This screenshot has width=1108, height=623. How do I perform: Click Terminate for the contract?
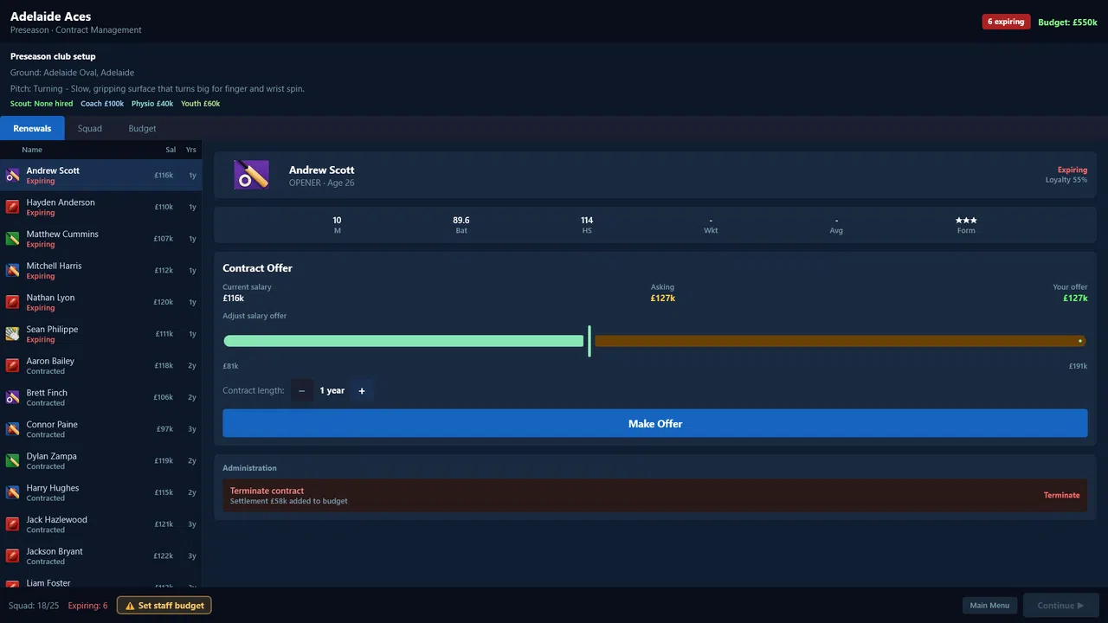[1061, 495]
